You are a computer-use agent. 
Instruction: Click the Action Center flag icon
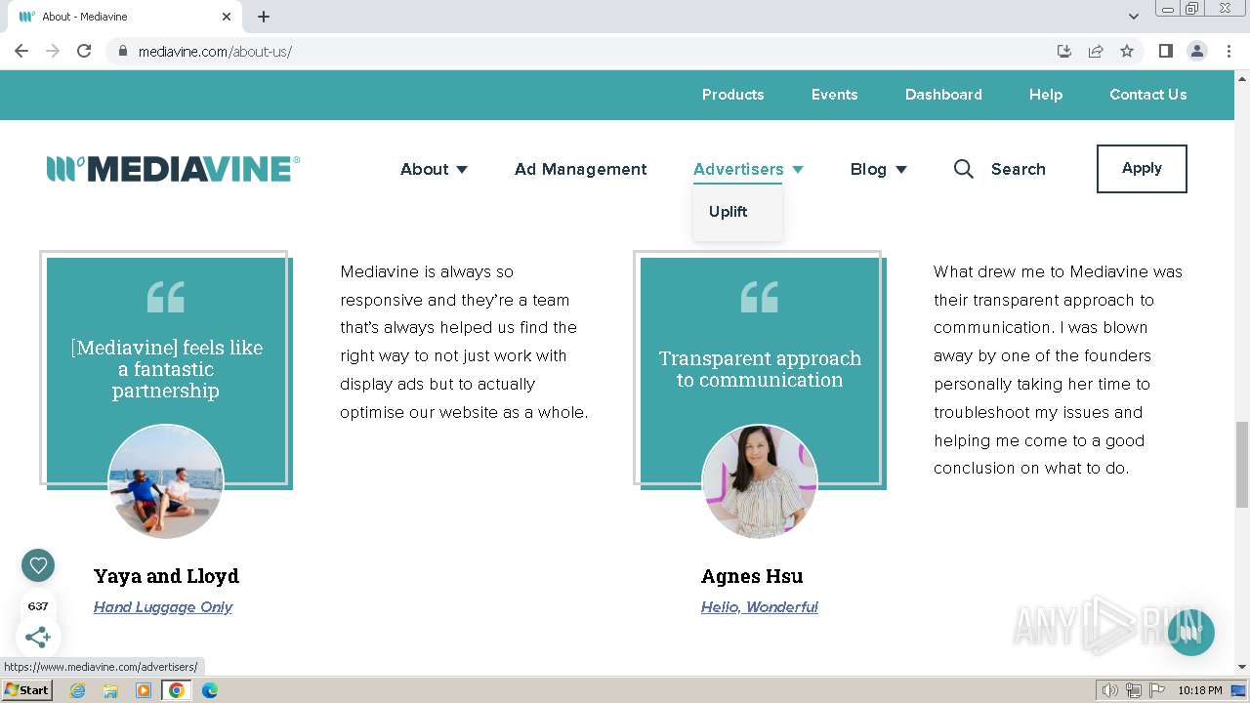pyautogui.click(x=1156, y=690)
